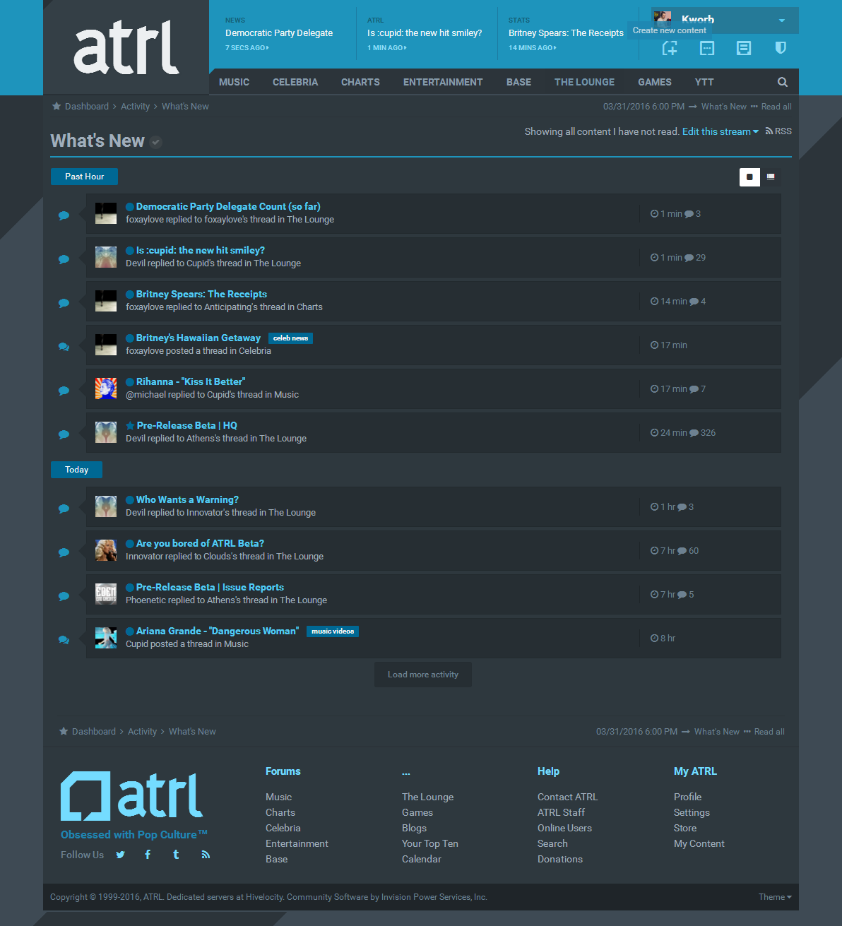Click the celeb news tag
Viewport: 842px width, 926px height.
click(290, 338)
